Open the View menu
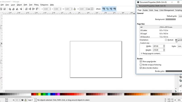The height and width of the screenshot is (102, 182). tap(7, 5)
